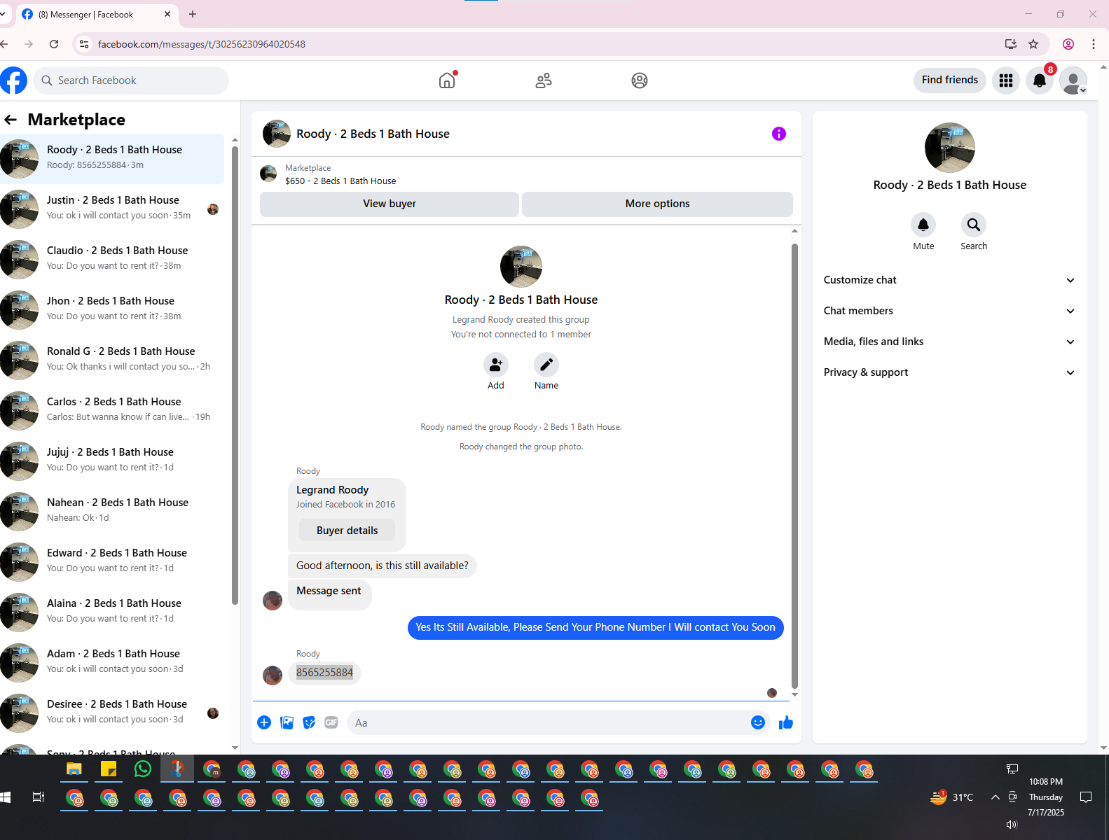Open Desiree 2 Beds 1 Bath House chat
Viewport: 1109px width, 840px height.
[112, 713]
